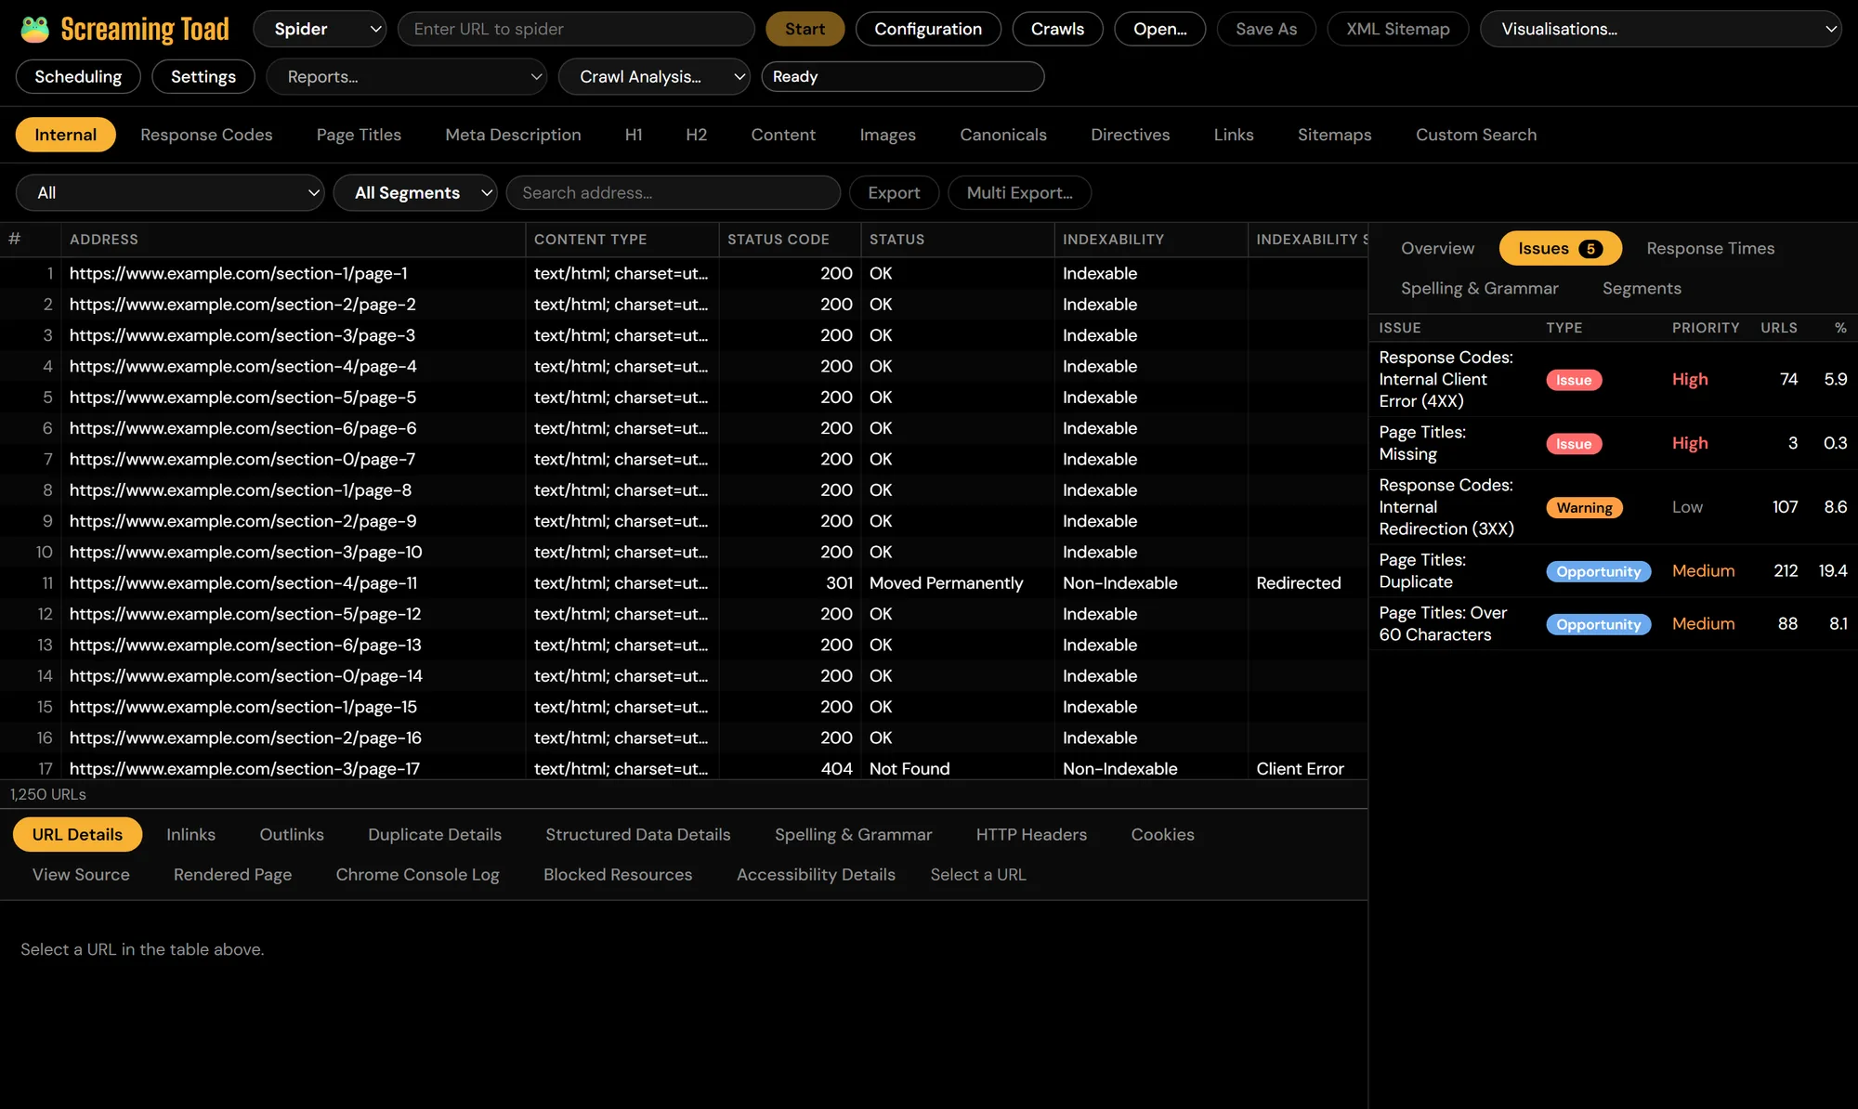Open the HTTP Headers tab

(x=1031, y=834)
